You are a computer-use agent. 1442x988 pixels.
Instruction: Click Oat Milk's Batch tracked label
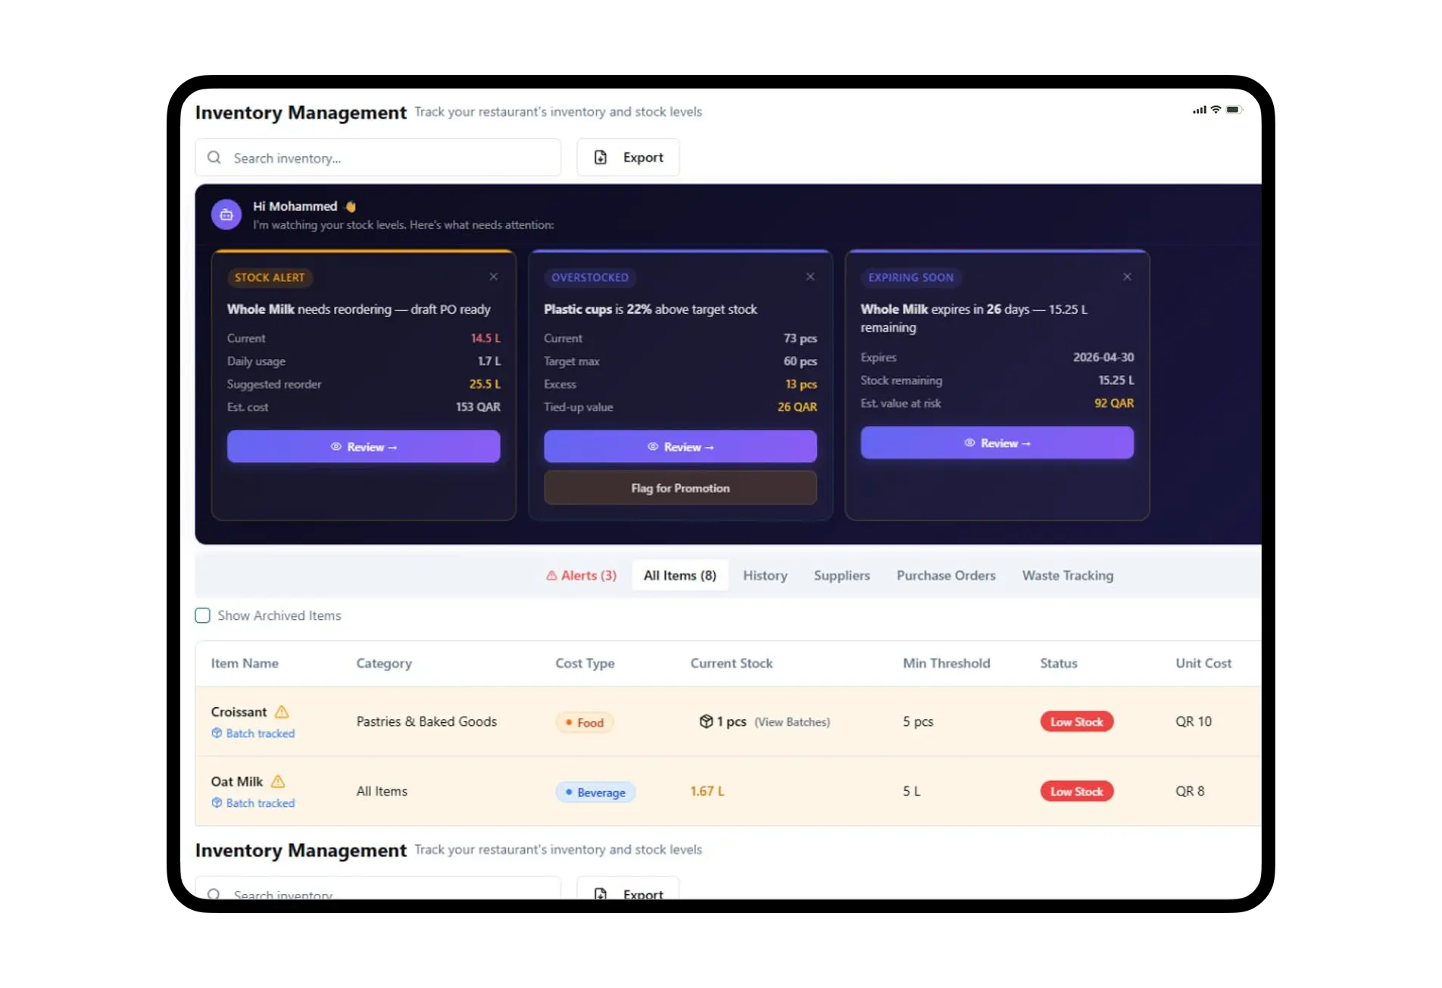(254, 803)
